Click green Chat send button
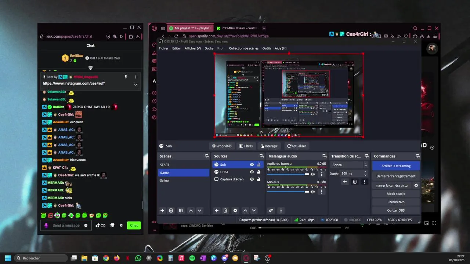 [x=134, y=225]
